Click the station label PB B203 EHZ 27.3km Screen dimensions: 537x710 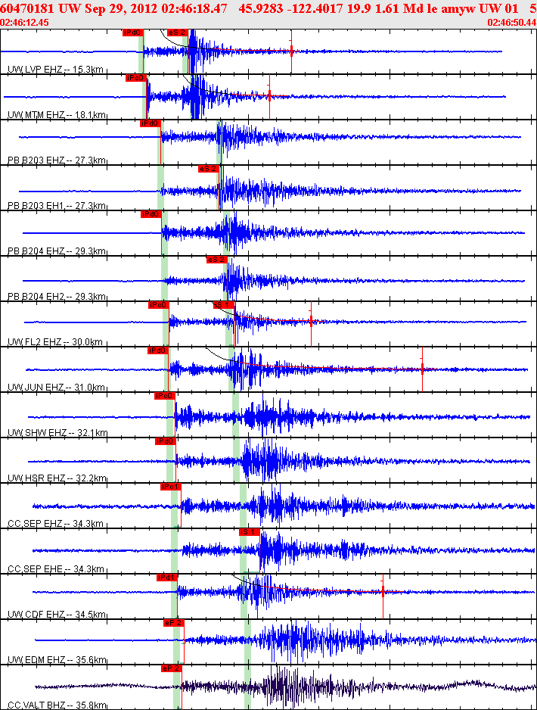[57, 160]
